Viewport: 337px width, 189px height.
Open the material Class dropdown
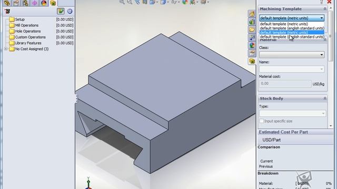pos(292,55)
